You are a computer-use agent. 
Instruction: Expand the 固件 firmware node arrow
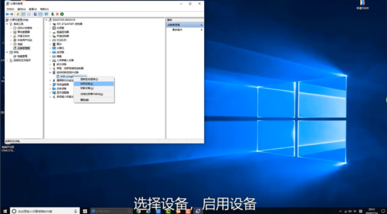50,44
